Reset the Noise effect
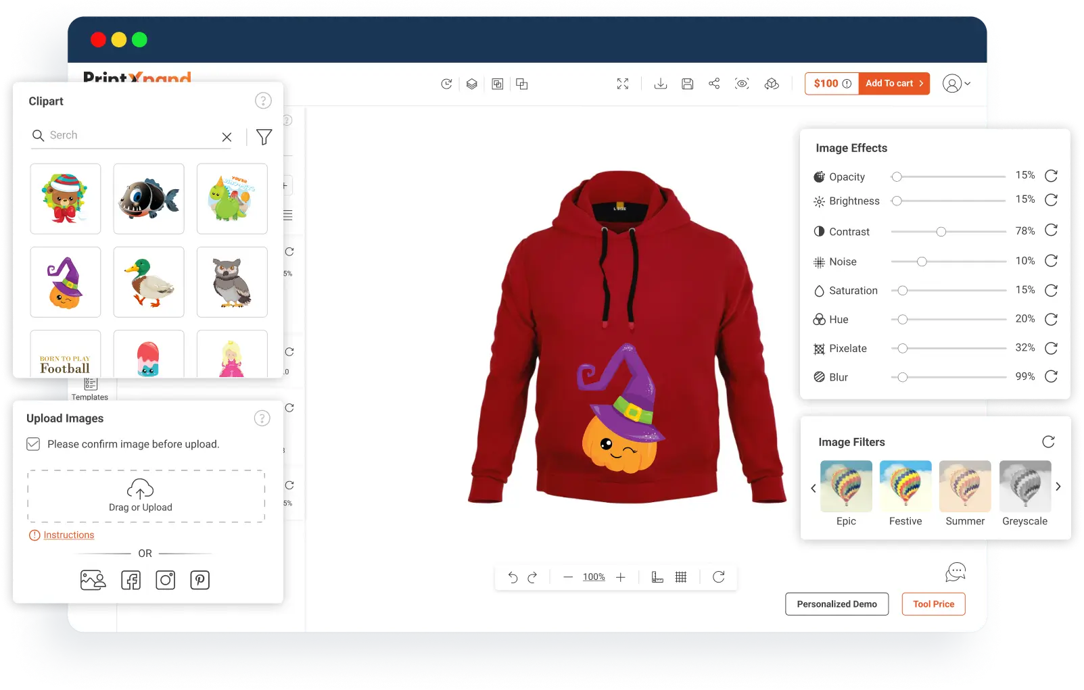 tap(1051, 261)
